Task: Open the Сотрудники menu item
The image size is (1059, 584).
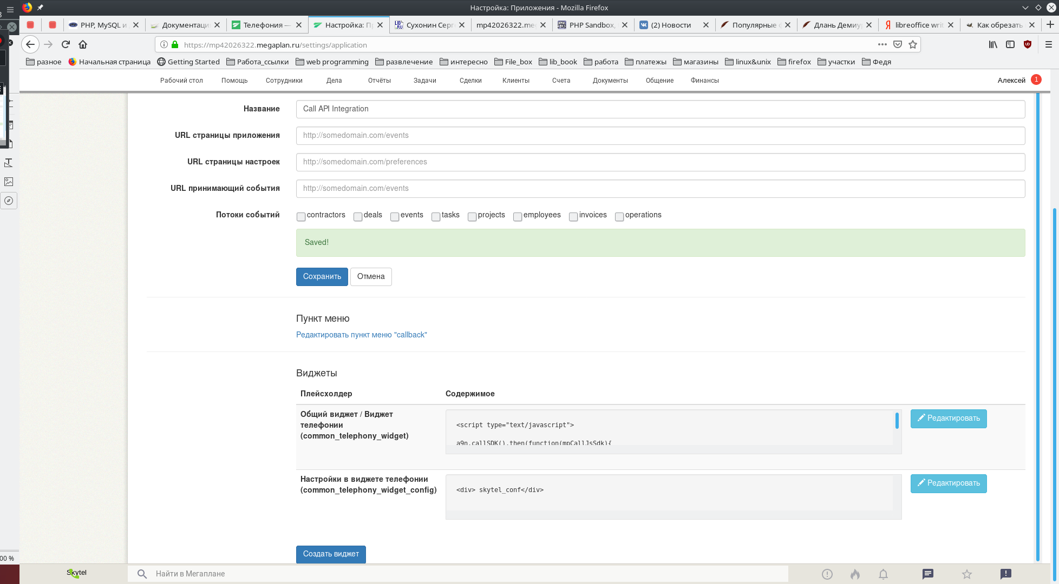Action: 284,81
